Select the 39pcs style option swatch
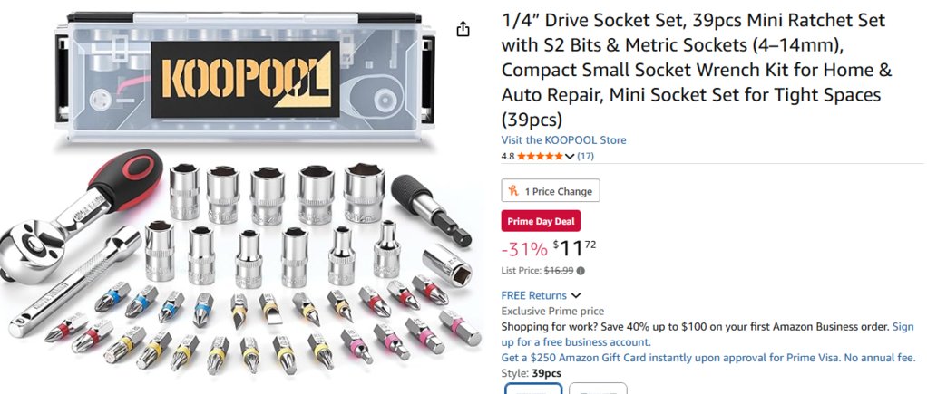 (x=533, y=389)
